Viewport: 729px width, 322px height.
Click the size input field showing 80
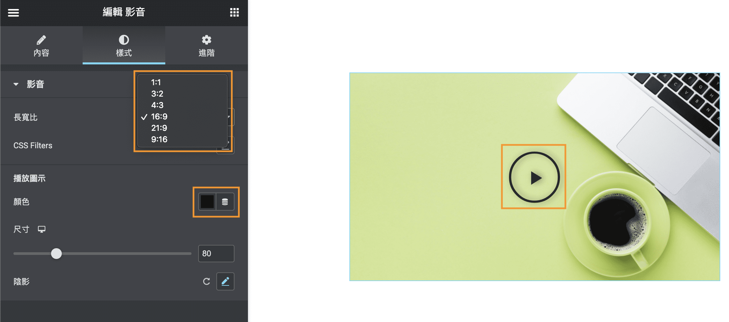point(216,254)
